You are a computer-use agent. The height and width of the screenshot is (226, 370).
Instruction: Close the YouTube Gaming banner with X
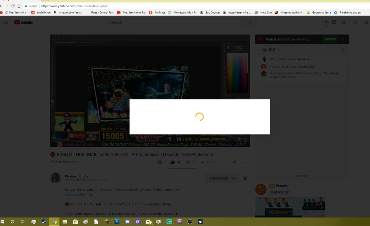343,39
